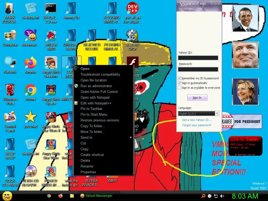Click the Hillary 'Did you Vote?' gadget
This screenshot has height=201, width=268.
tap(245, 91)
